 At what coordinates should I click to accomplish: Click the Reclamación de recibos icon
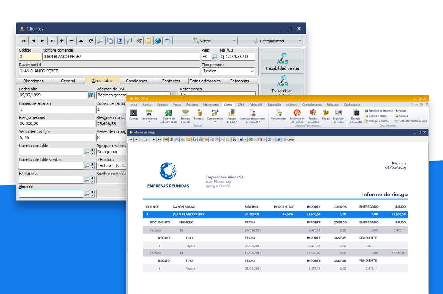pyautogui.click(x=297, y=115)
